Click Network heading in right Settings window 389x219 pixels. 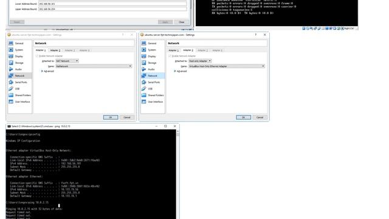coord(173,43)
